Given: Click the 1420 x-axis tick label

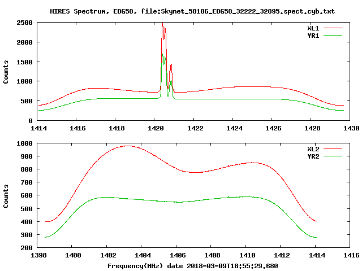Looking at the screenshot, I should click(x=156, y=128).
